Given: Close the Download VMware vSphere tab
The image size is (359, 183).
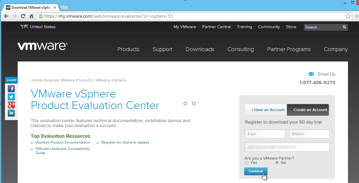Looking at the screenshot, I should click(55, 8).
